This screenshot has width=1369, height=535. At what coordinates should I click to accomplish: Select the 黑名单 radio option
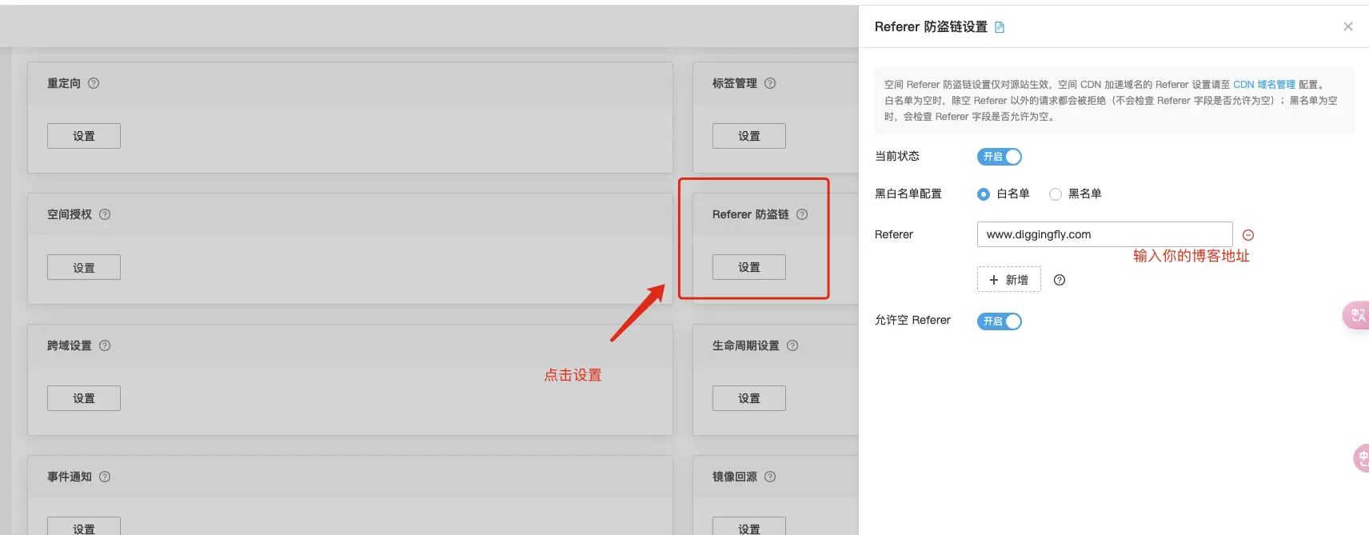click(1056, 194)
